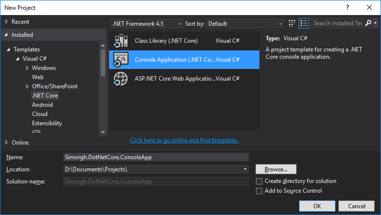Click the project Name input field
Screen dimensions: 381x215
[x=156, y=157]
